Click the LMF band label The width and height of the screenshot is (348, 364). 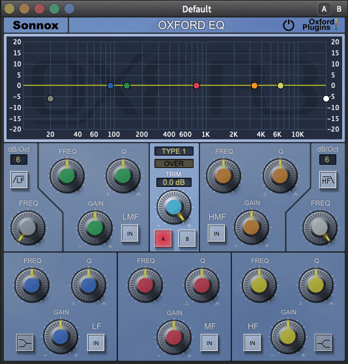pyautogui.click(x=130, y=217)
